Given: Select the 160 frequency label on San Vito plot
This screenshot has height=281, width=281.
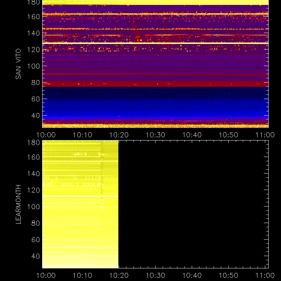Looking at the screenshot, I should (33, 17).
